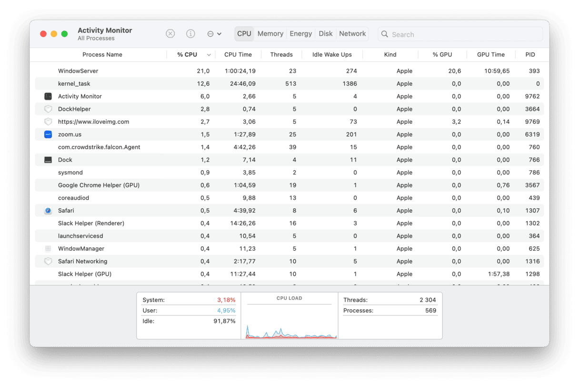Image resolution: width=579 pixels, height=386 pixels.
Task: Click into the Search field
Action: (460, 34)
